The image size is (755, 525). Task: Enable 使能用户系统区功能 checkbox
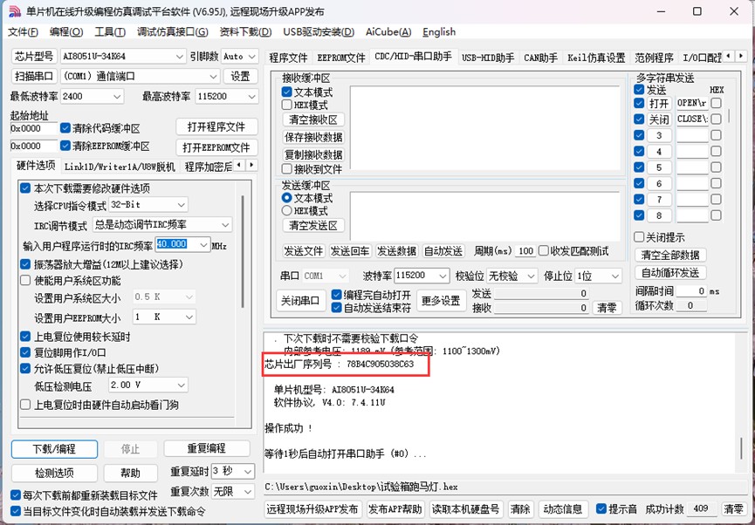pos(25,280)
